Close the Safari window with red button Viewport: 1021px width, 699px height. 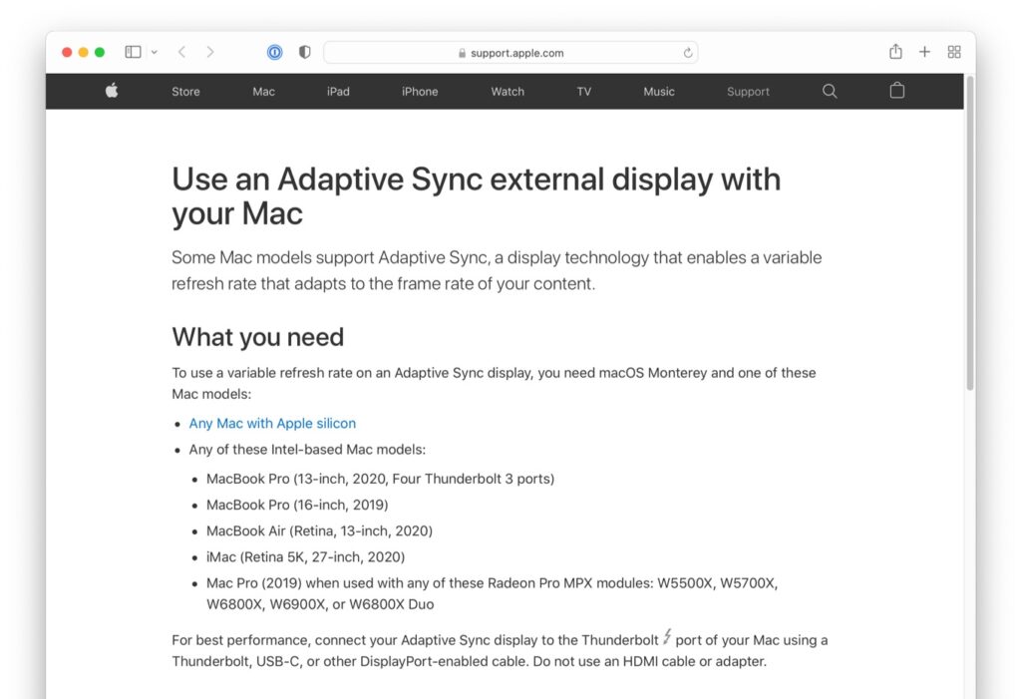[x=67, y=52]
